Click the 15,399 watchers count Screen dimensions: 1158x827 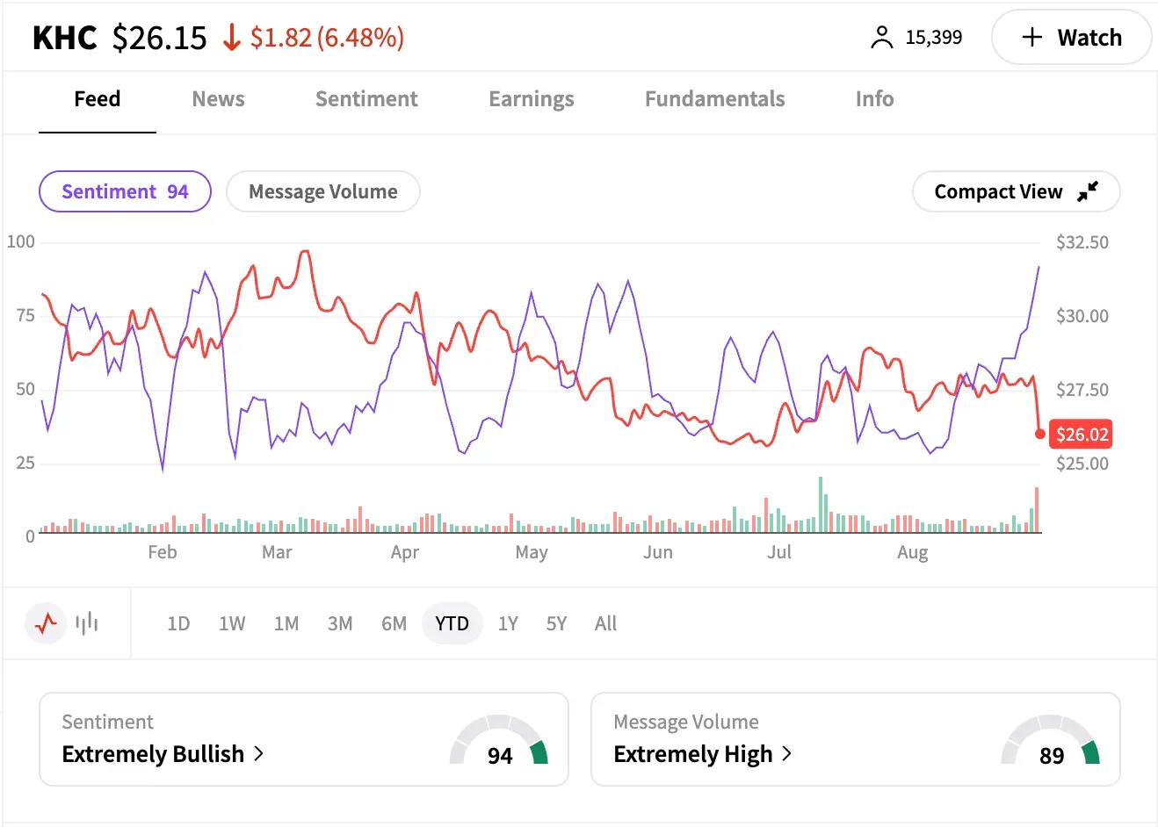pos(934,38)
